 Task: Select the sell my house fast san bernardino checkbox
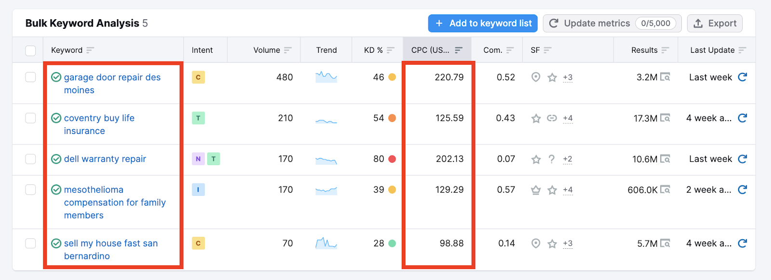(x=30, y=243)
